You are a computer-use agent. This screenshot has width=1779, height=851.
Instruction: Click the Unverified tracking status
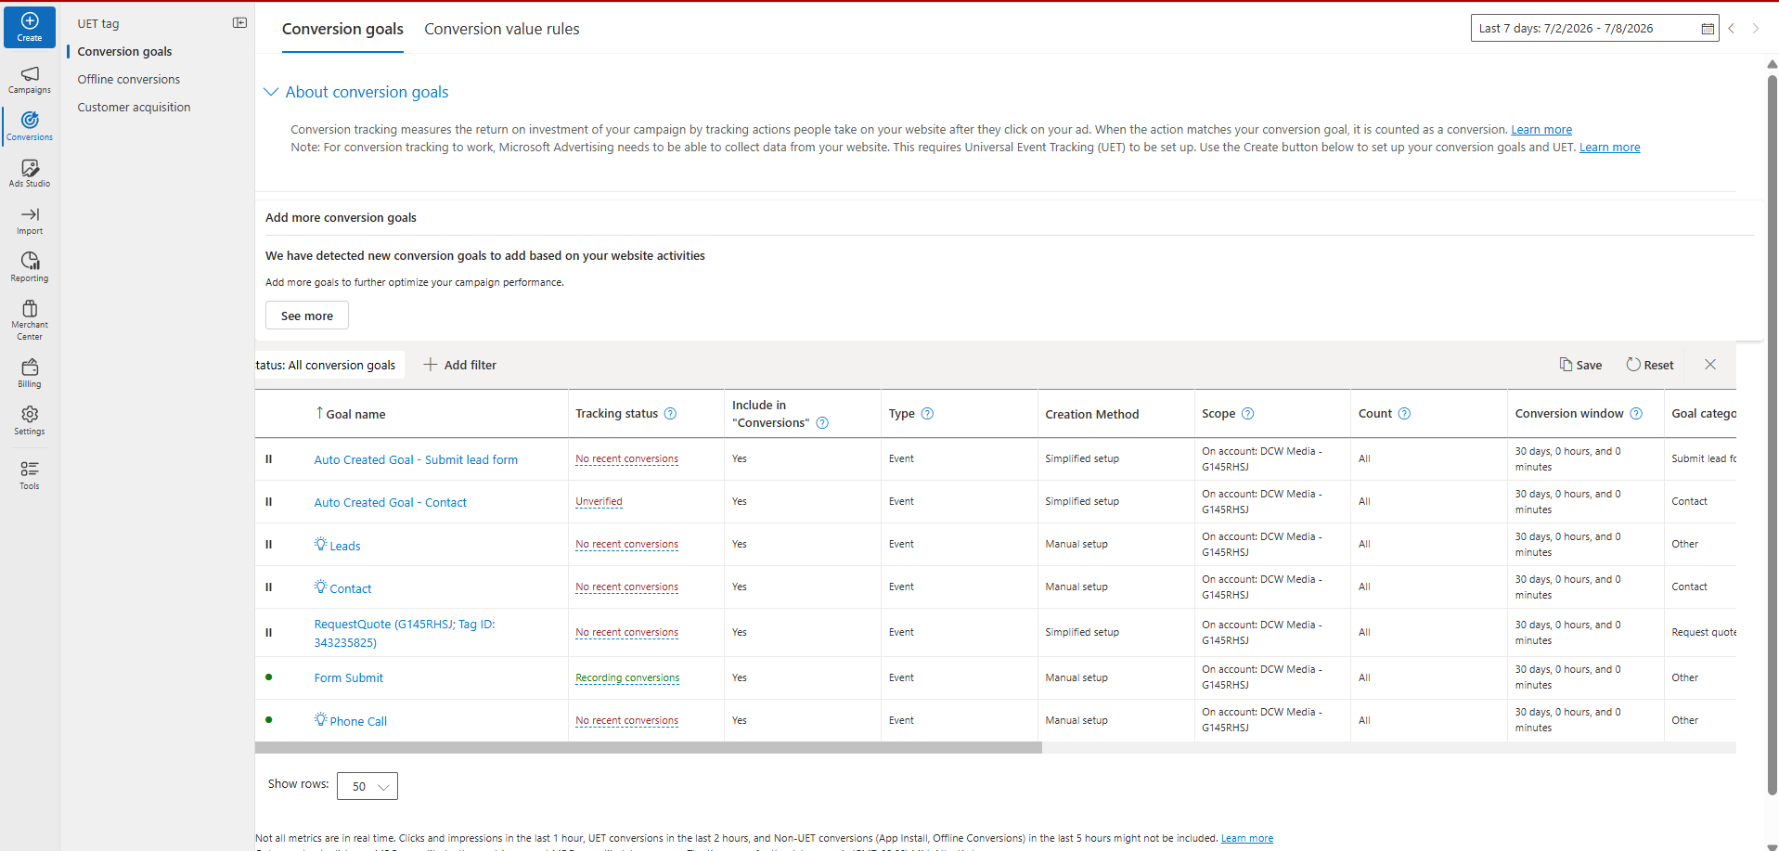tap(599, 501)
